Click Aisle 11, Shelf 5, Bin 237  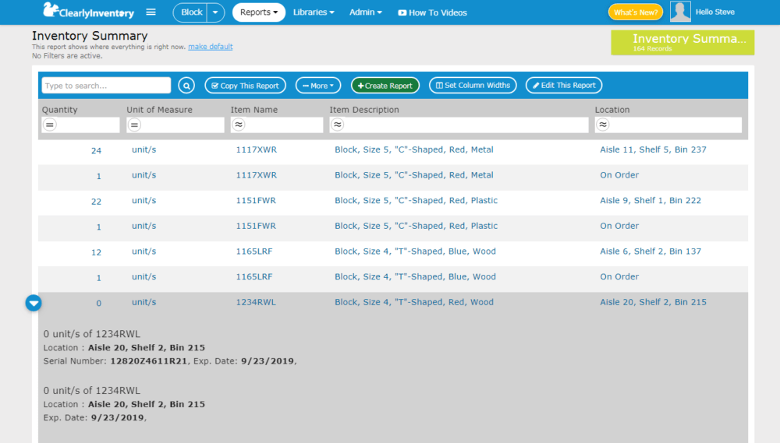[x=653, y=149]
